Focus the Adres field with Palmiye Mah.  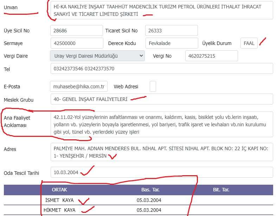click(162, 152)
